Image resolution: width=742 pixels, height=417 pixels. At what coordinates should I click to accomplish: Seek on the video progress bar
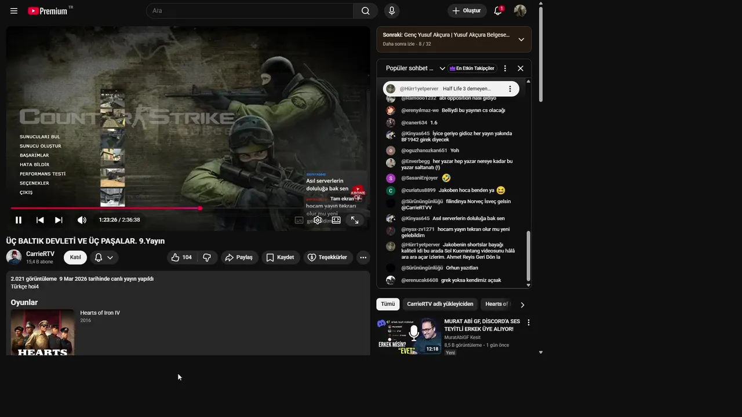[x=188, y=208]
